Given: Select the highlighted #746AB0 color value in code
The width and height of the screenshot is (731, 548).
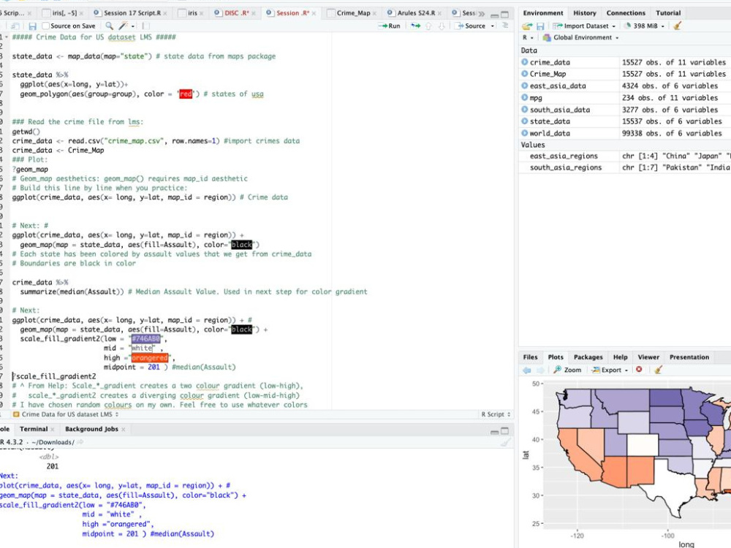Looking at the screenshot, I should 145,338.
